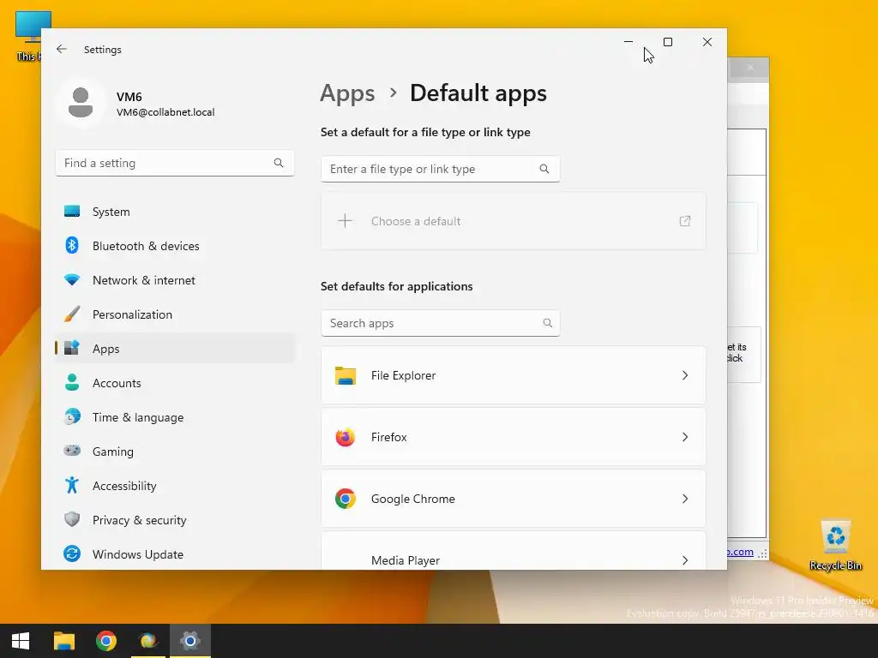The width and height of the screenshot is (878, 658).
Task: Expand Google Chrome defaults chevron
Action: coord(685,499)
